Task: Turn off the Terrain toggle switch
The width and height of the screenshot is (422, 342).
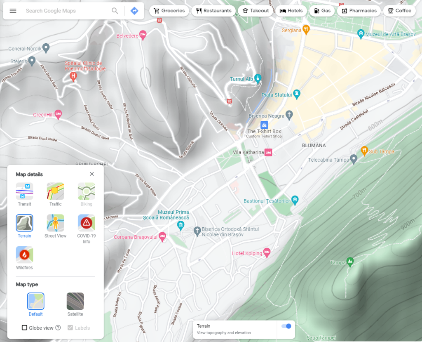Action: coord(286,326)
